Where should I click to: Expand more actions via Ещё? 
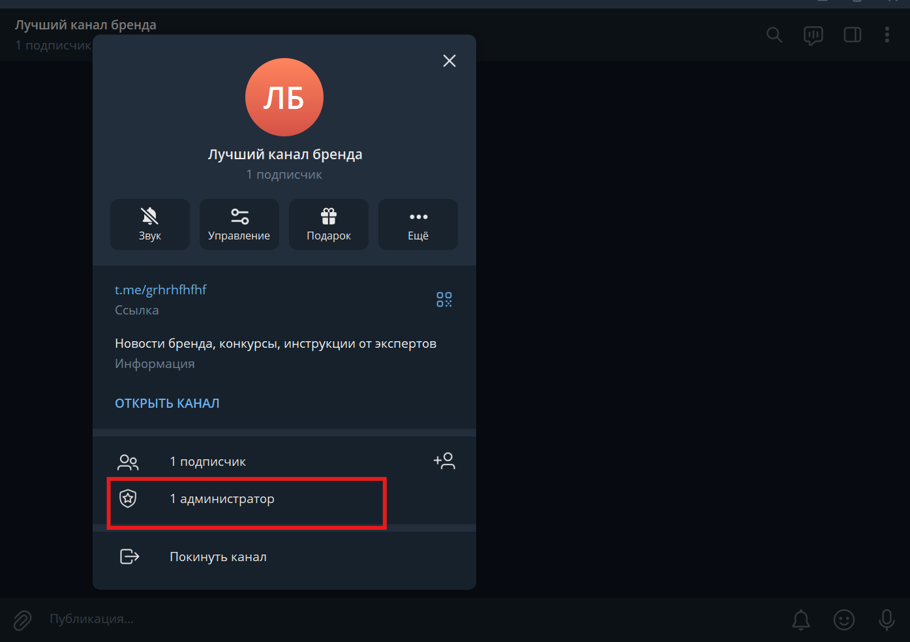[x=417, y=224]
